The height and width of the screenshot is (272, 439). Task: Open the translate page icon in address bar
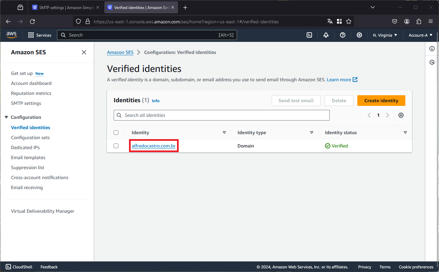(330, 21)
